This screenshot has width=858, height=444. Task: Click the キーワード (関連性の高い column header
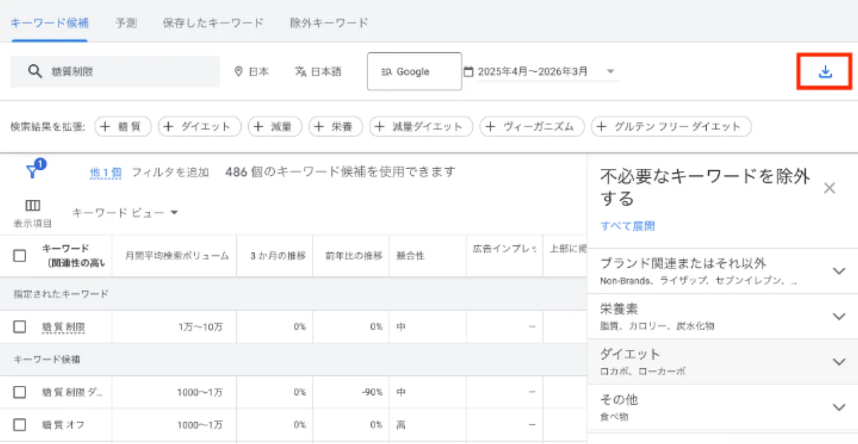(73, 255)
